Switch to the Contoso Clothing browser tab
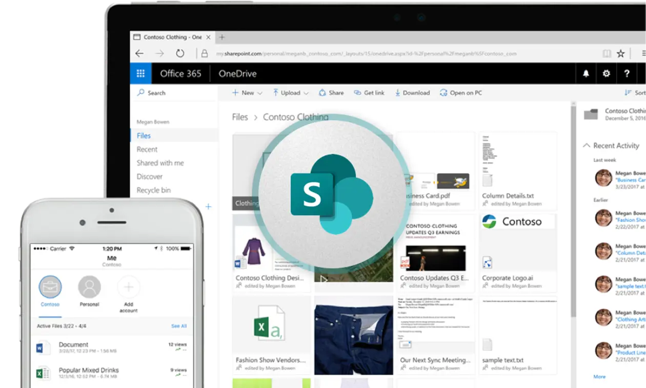The width and height of the screenshot is (646, 388). [173, 37]
